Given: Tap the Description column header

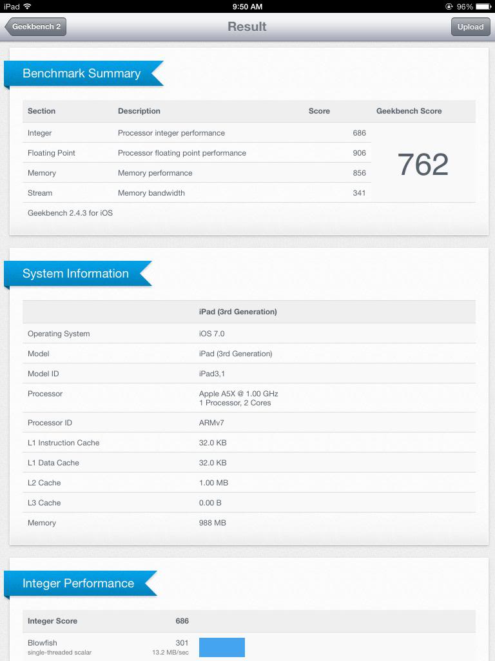Looking at the screenshot, I should [139, 111].
